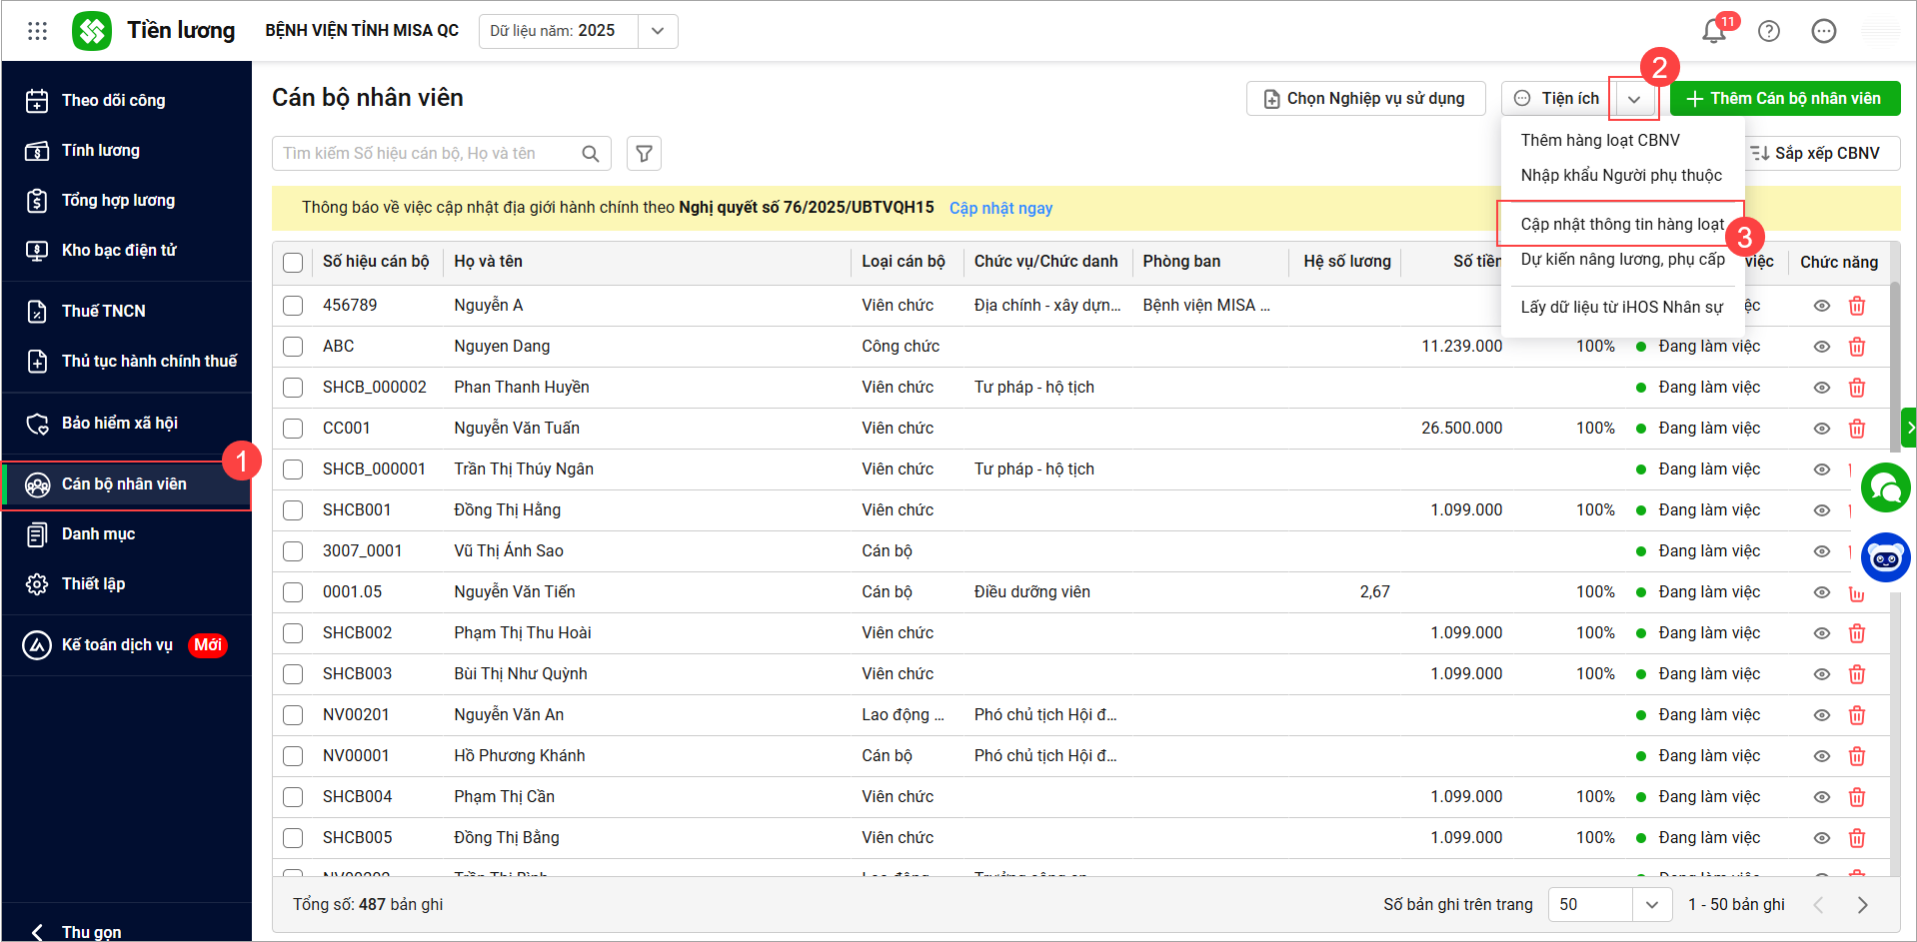
Task: Open the app launcher grid icon
Action: pyautogui.click(x=37, y=31)
